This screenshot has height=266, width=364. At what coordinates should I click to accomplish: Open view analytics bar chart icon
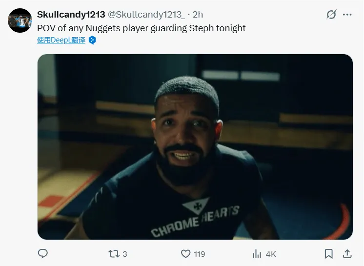coord(257,254)
